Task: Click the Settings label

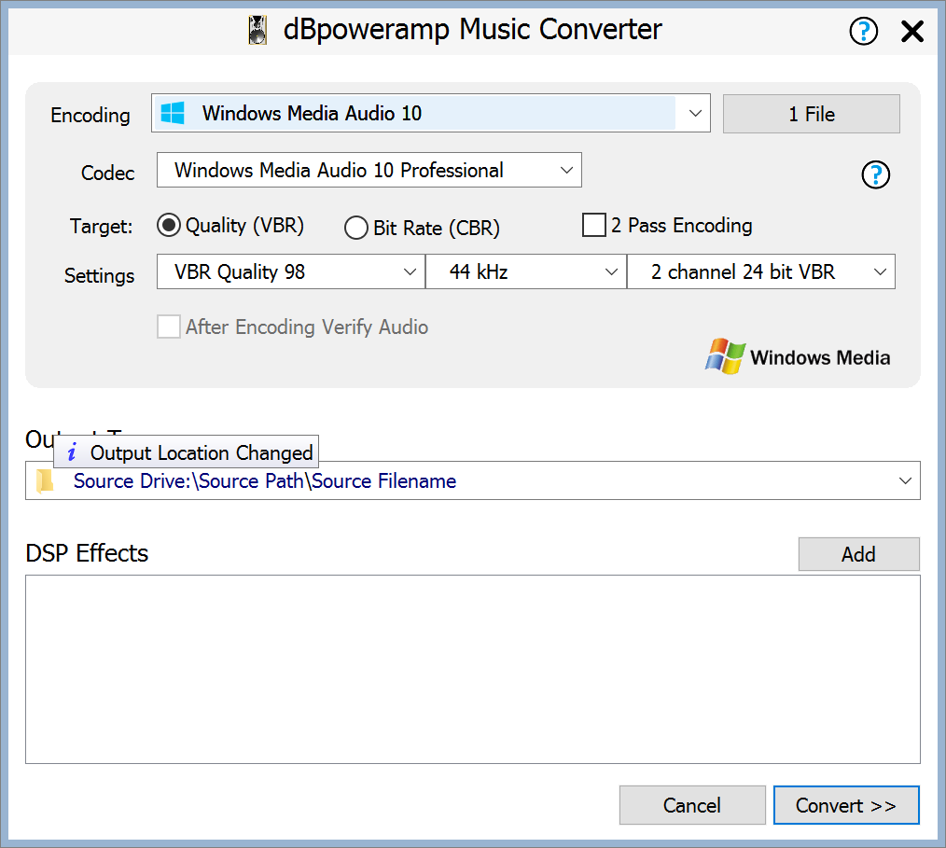Action: click(x=100, y=276)
